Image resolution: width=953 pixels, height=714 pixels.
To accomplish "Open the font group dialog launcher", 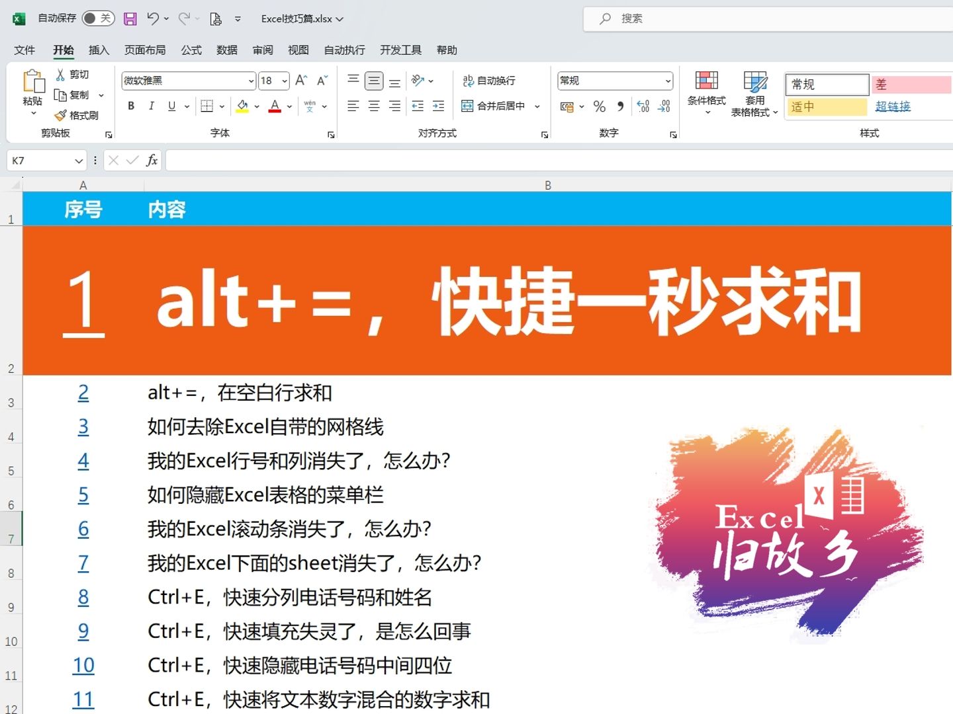I will [x=331, y=135].
